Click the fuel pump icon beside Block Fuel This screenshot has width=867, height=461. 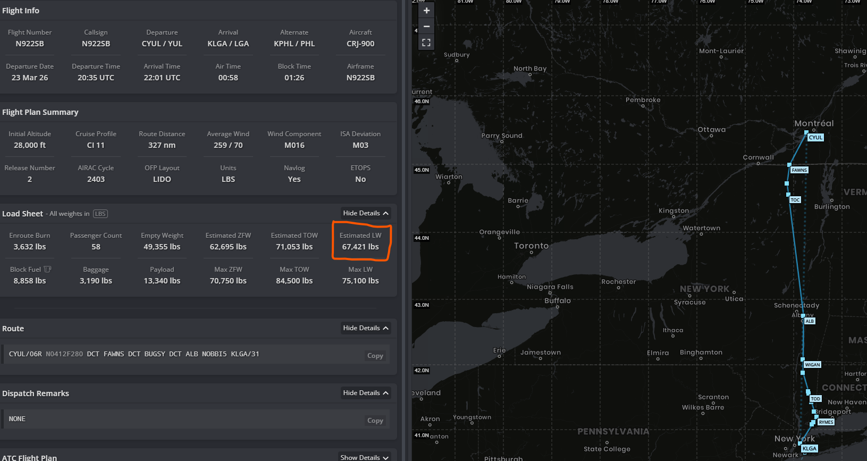pyautogui.click(x=47, y=269)
